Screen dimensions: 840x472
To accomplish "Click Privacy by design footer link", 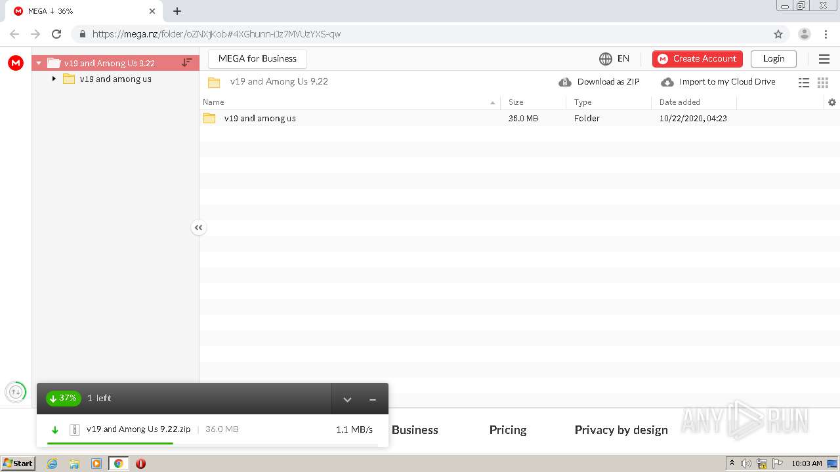I will point(621,430).
